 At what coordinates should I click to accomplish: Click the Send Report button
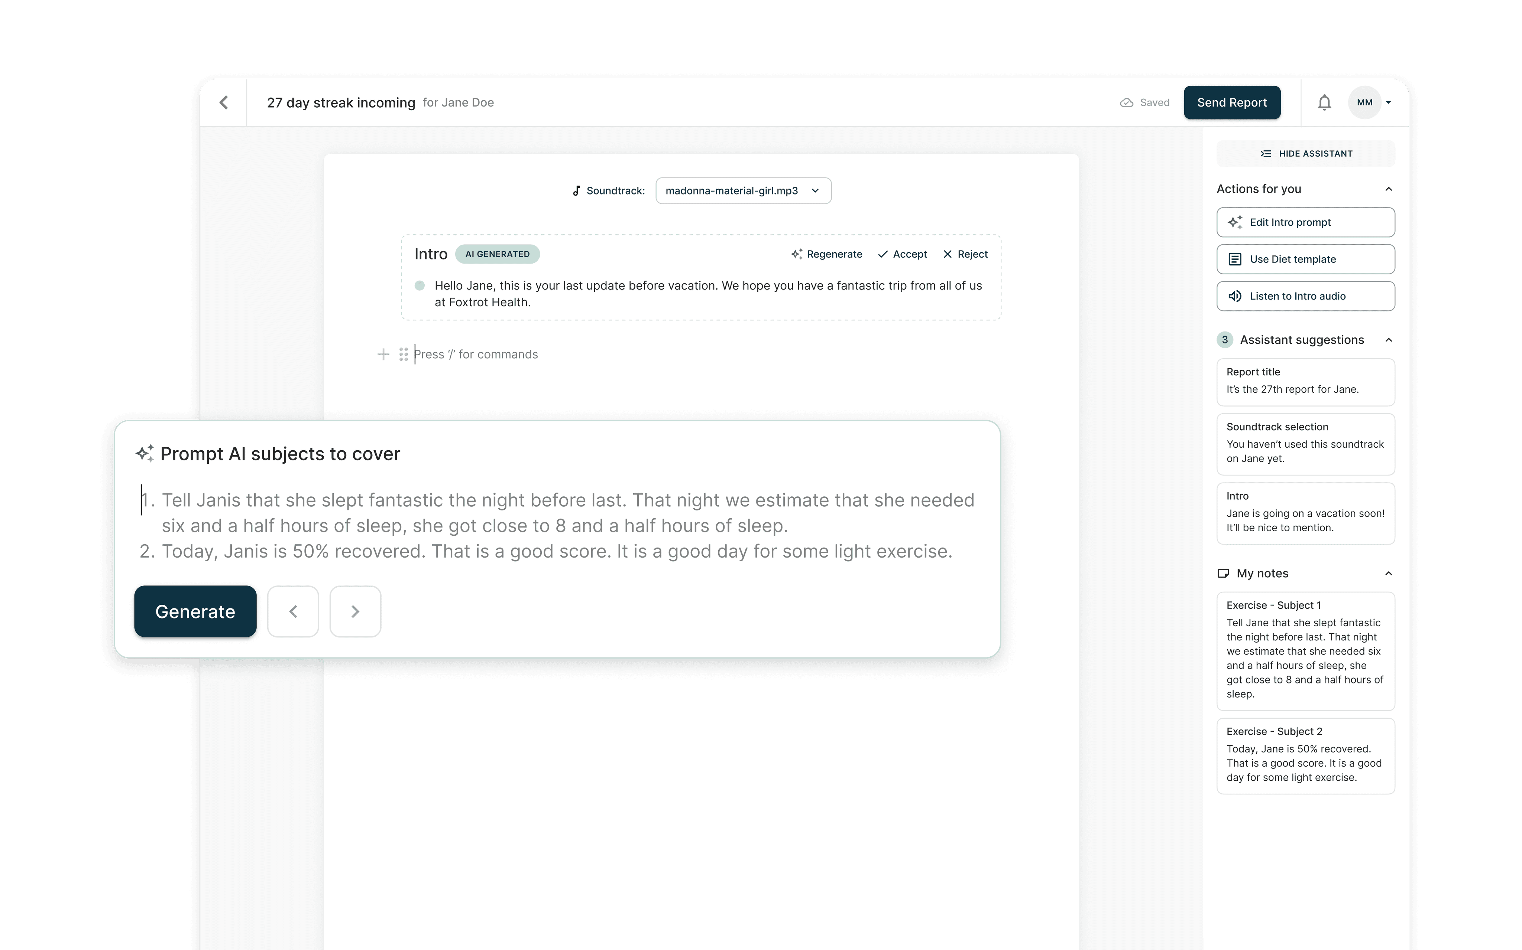pyautogui.click(x=1231, y=102)
